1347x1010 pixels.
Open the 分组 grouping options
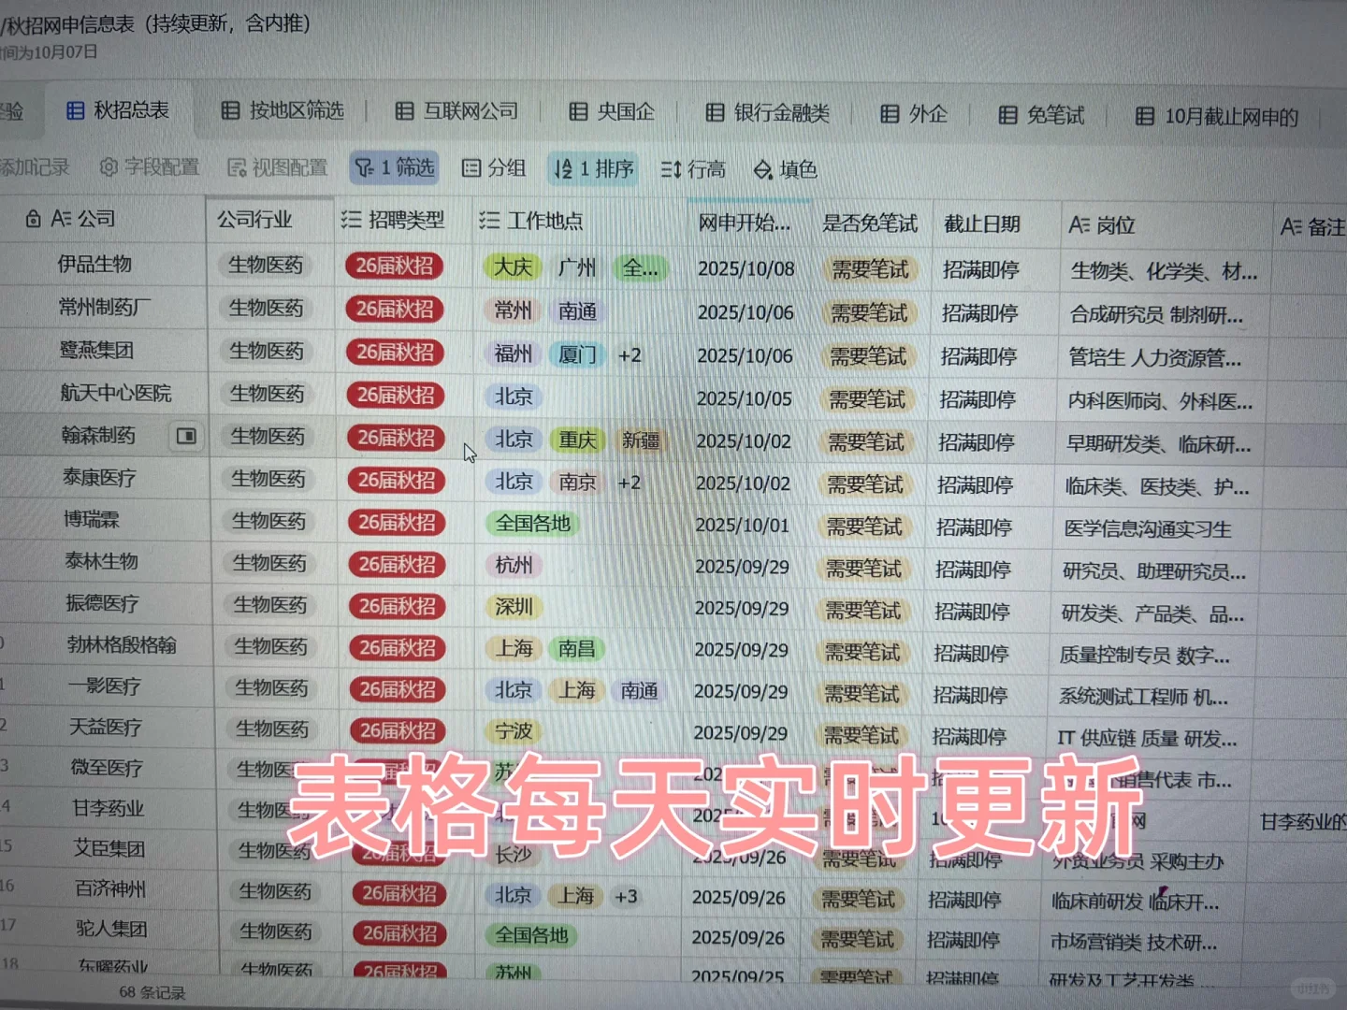click(494, 167)
